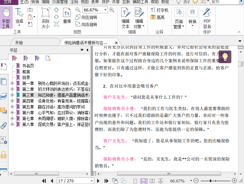The width and height of the screenshot is (244, 184).
Task: Delete bookmark icon in bookmark panel
Action: [x=14, y=58]
